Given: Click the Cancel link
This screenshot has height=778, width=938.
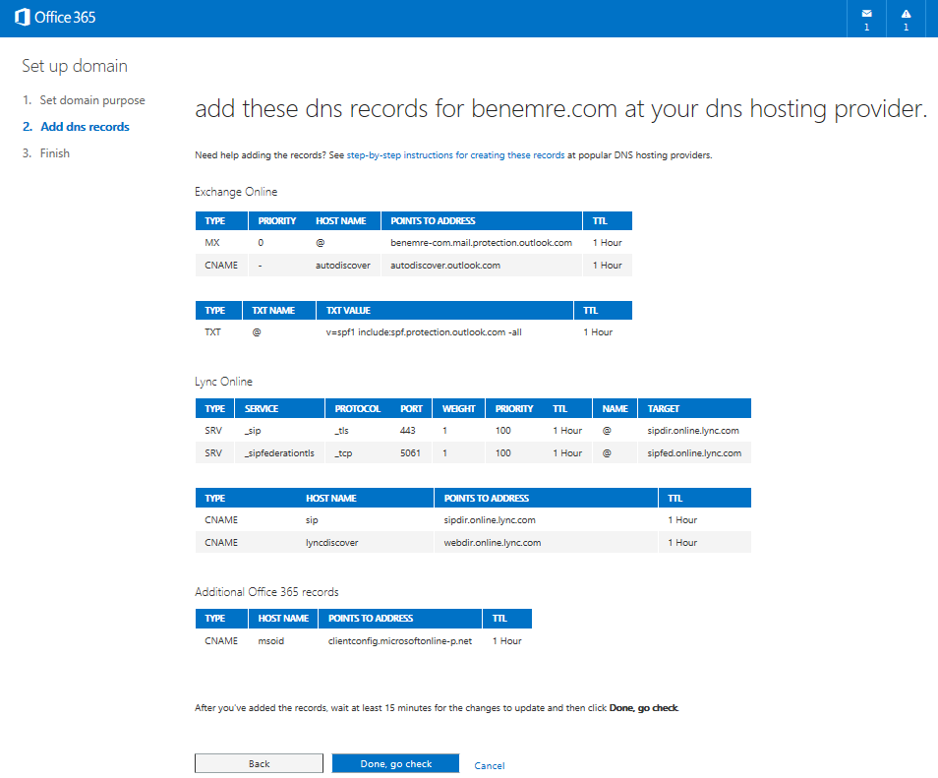Looking at the screenshot, I should (490, 765).
